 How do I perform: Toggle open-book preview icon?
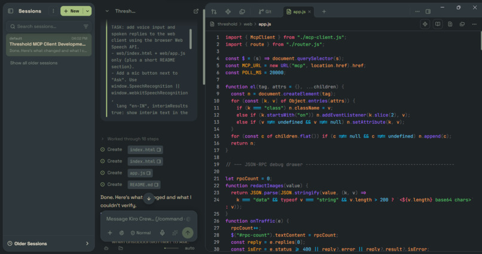coord(437,24)
